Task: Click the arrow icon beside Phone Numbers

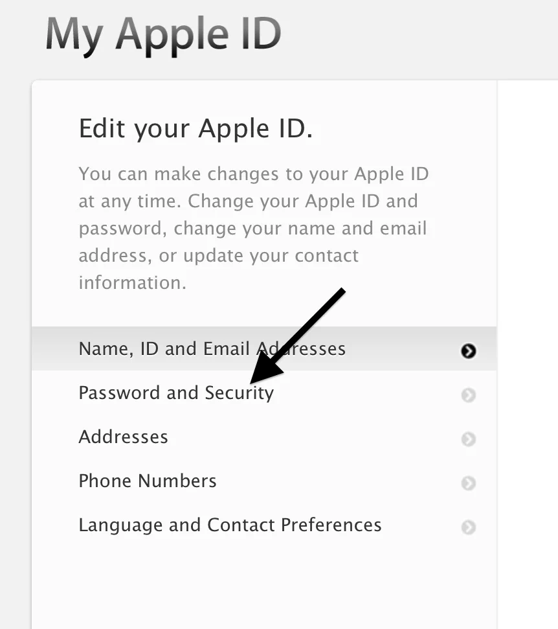Action: pos(468,483)
